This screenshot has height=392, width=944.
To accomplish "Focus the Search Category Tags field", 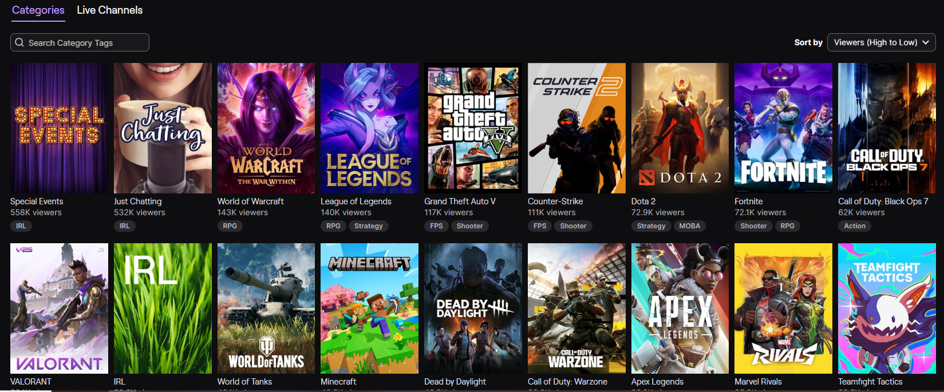I will click(x=80, y=42).
